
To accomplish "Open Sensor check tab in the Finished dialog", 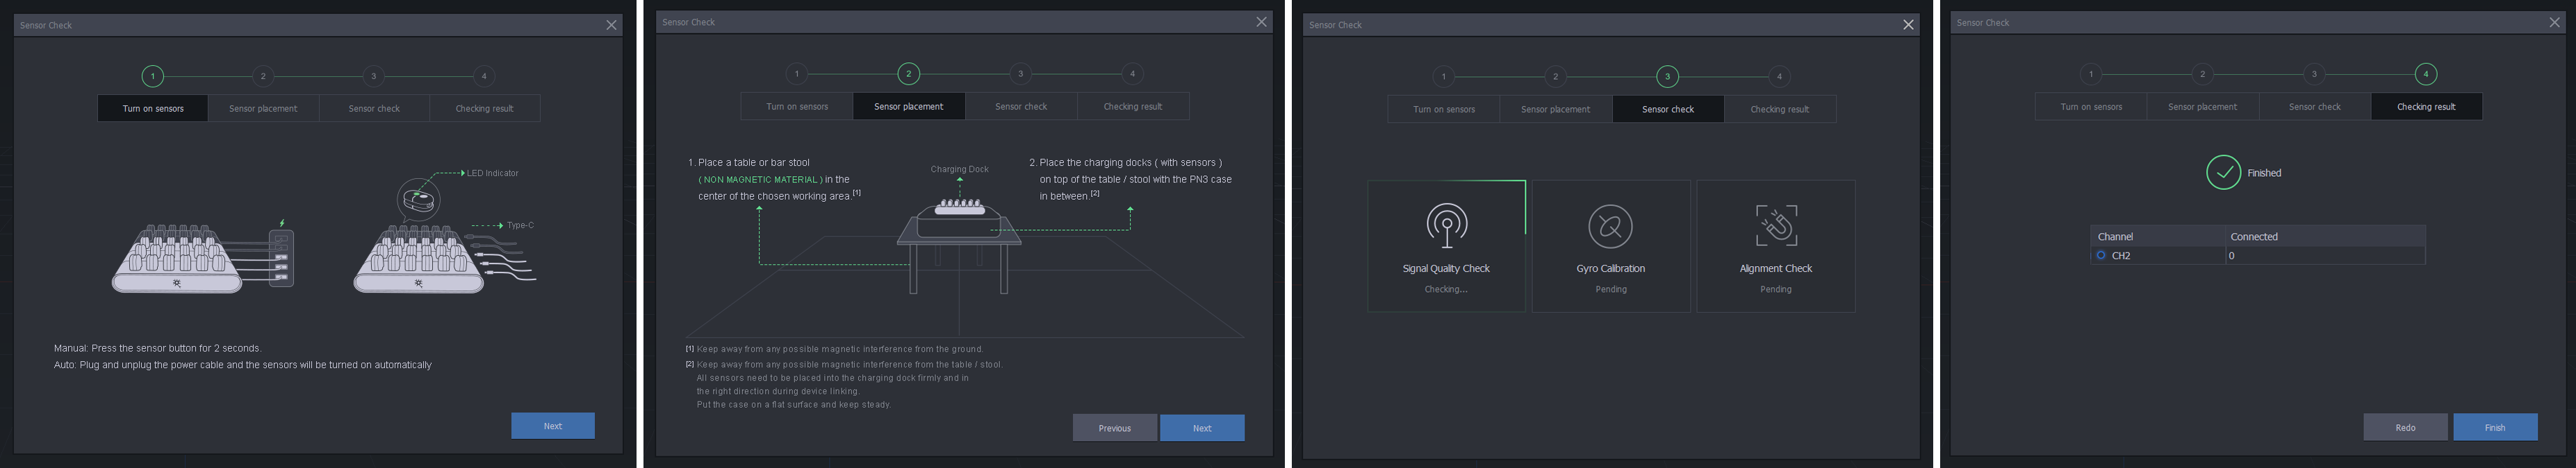I will coord(2315,107).
